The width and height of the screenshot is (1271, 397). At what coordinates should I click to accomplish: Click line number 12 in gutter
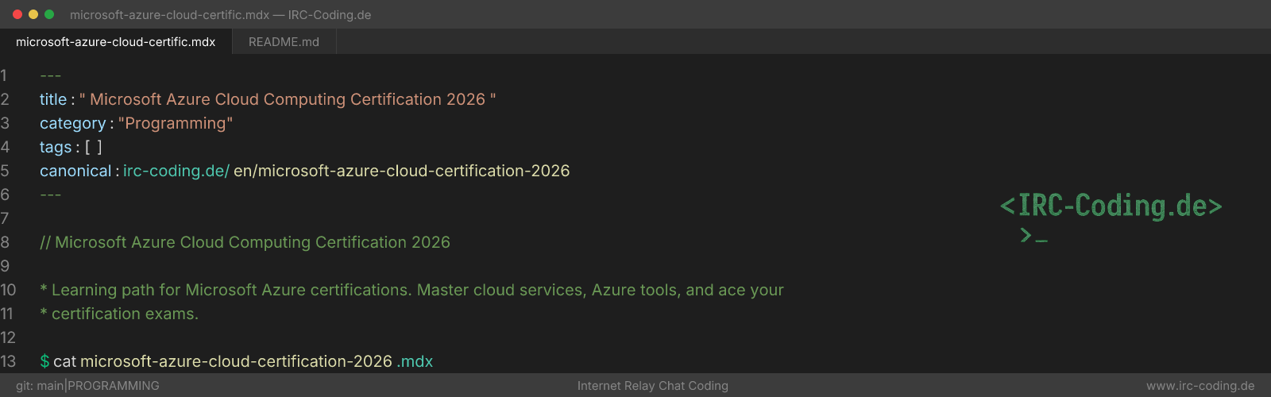point(8,337)
